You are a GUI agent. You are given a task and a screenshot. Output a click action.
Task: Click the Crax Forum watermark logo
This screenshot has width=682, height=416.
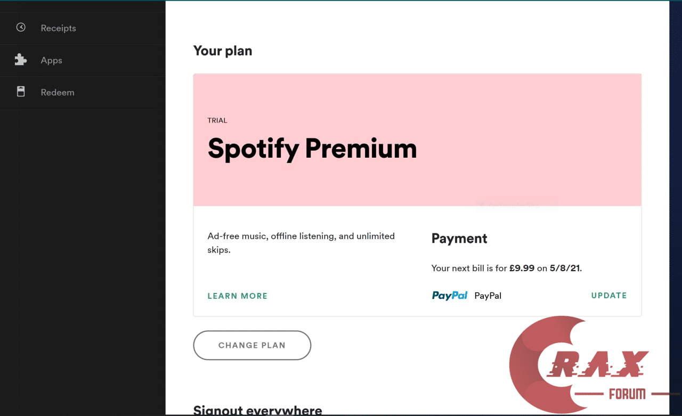[x=581, y=365]
